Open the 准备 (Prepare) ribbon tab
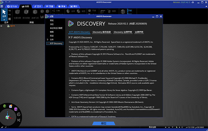This screenshot has width=208, height=131. tap(62, 6)
